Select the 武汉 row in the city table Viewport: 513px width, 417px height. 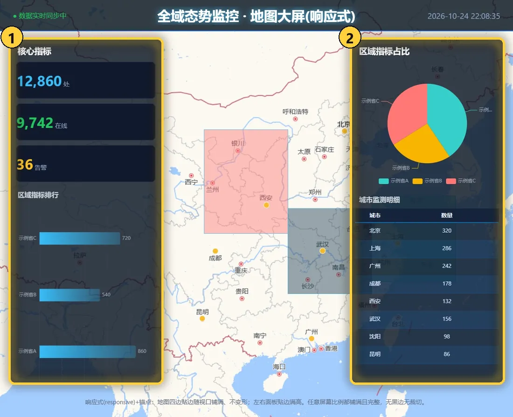click(x=427, y=319)
